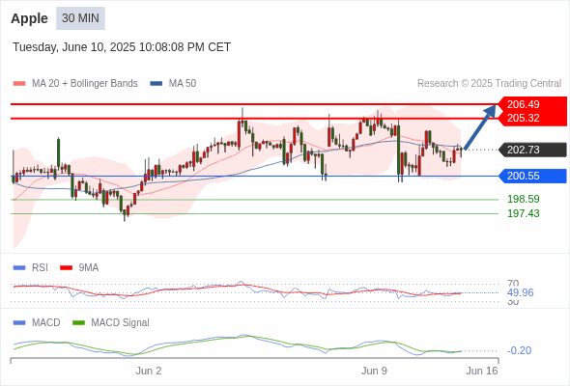Click the Jun 9 date axis label

pos(374,372)
